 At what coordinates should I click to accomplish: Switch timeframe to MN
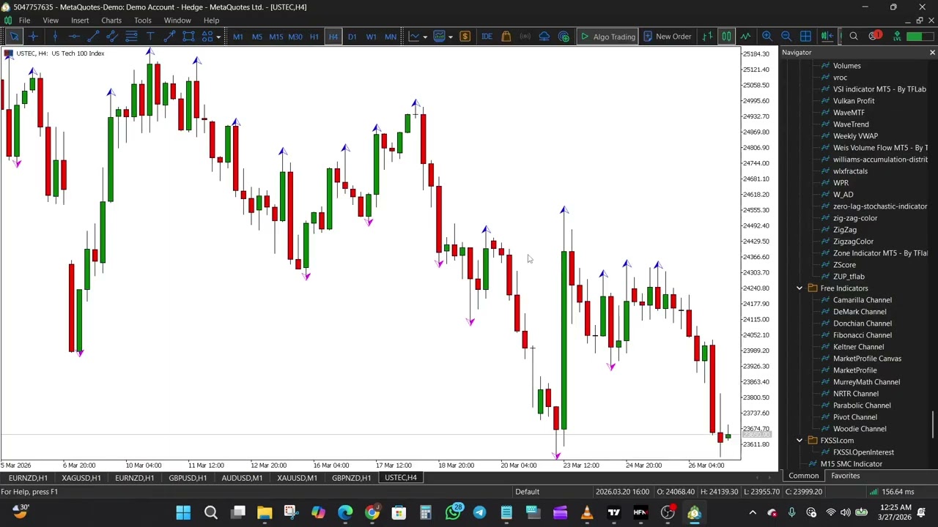(x=390, y=37)
